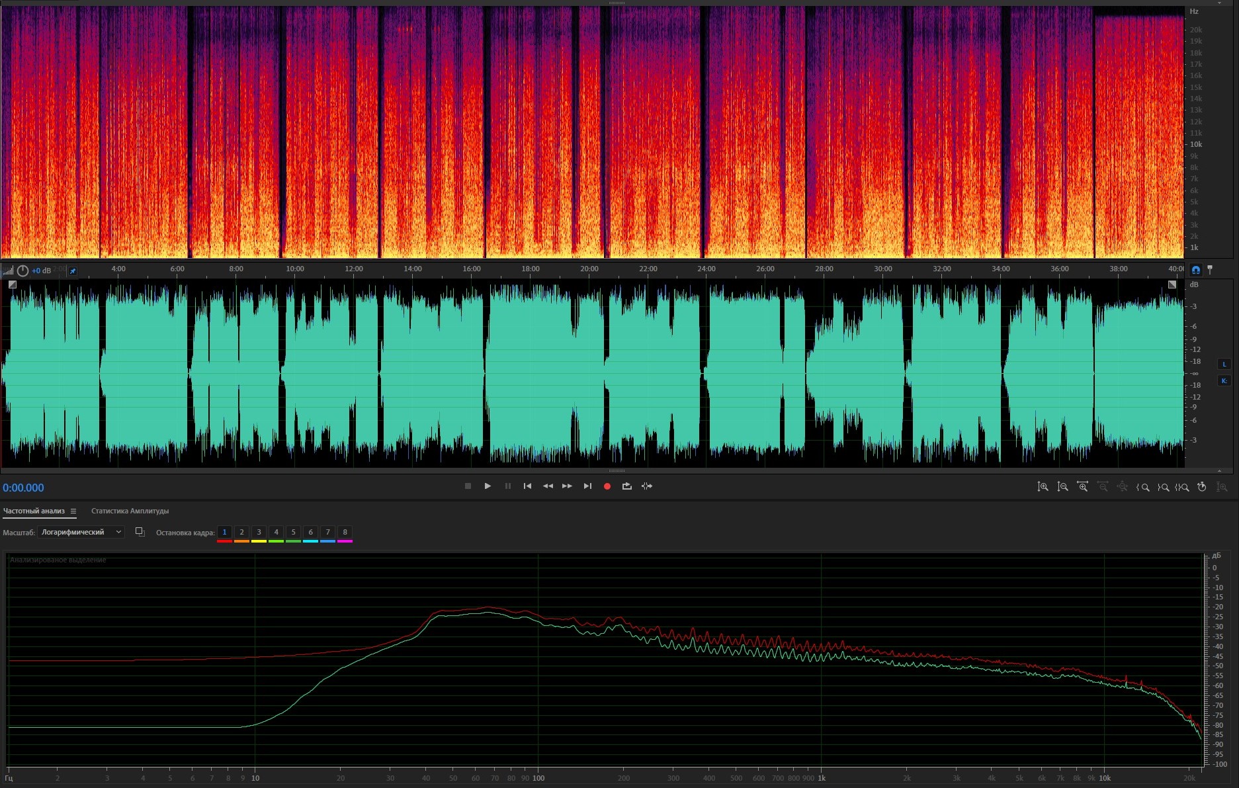Zoom in amplitude icon

(1043, 487)
